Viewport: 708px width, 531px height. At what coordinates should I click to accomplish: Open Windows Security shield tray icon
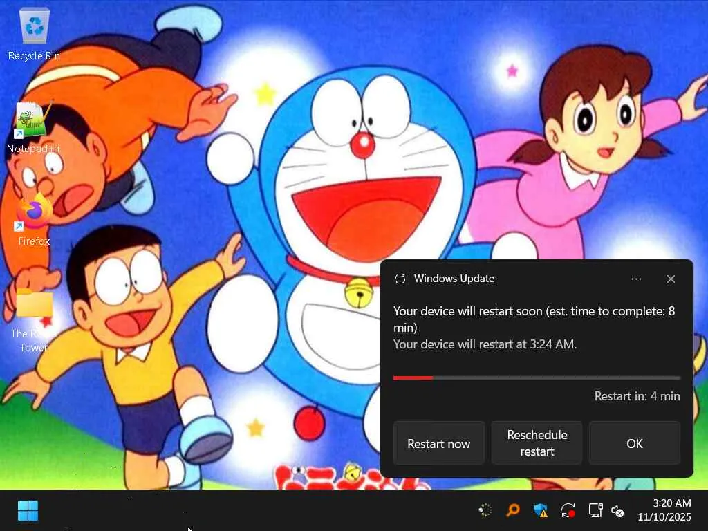pyautogui.click(x=541, y=510)
